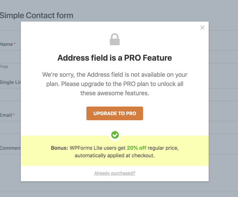Click the Email field label
The height and width of the screenshot is (197, 238).
(6, 115)
